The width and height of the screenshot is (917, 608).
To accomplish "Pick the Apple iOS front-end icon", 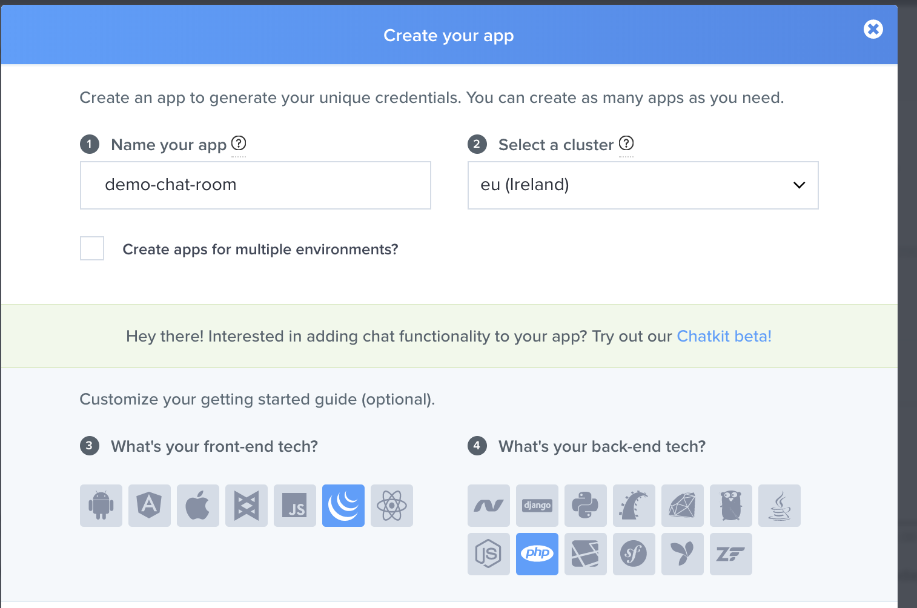I will 198,506.
